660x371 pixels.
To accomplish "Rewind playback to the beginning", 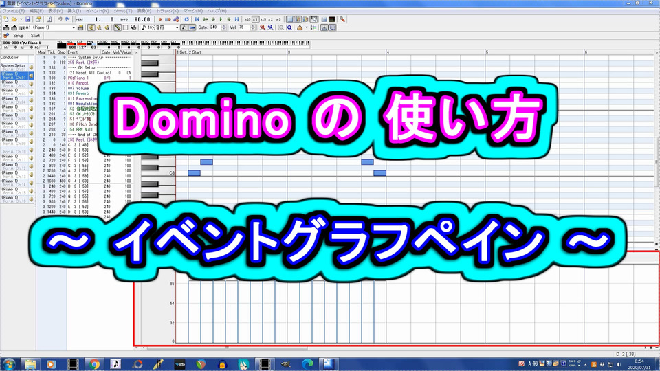I will tap(197, 19).
